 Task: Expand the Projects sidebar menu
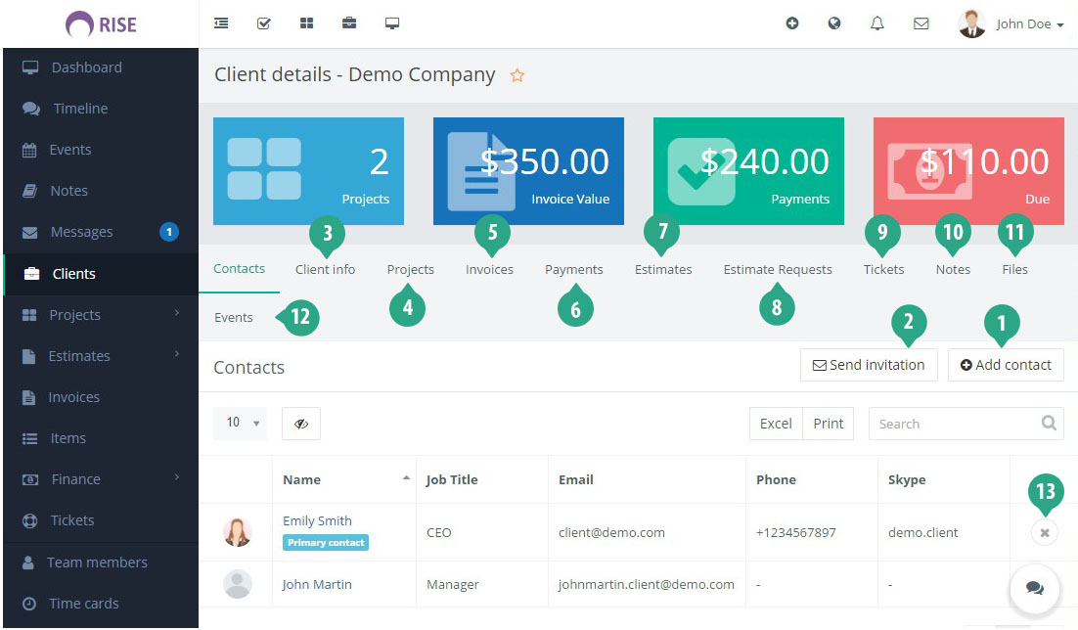click(x=76, y=314)
